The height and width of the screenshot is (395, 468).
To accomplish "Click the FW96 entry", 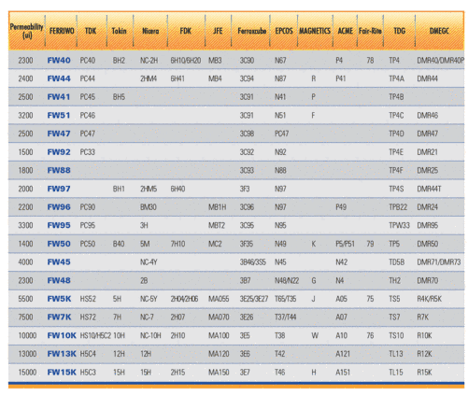I will coord(59,207).
